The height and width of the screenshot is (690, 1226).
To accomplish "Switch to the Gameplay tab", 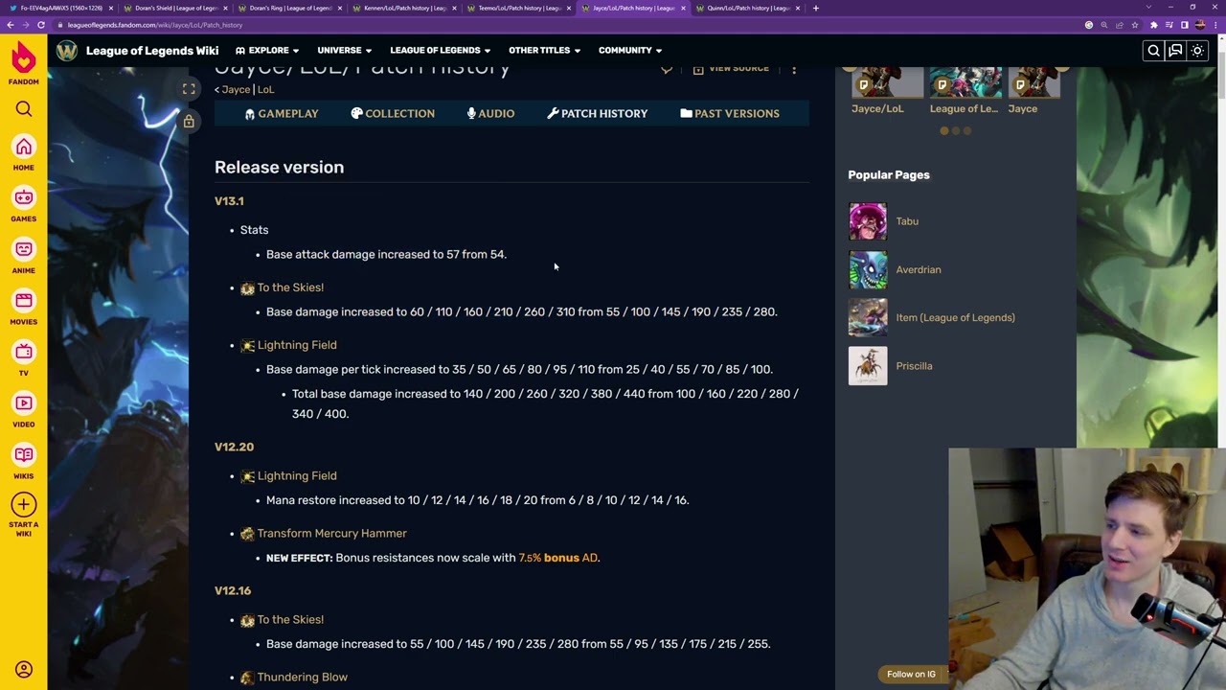I will 281,113.
